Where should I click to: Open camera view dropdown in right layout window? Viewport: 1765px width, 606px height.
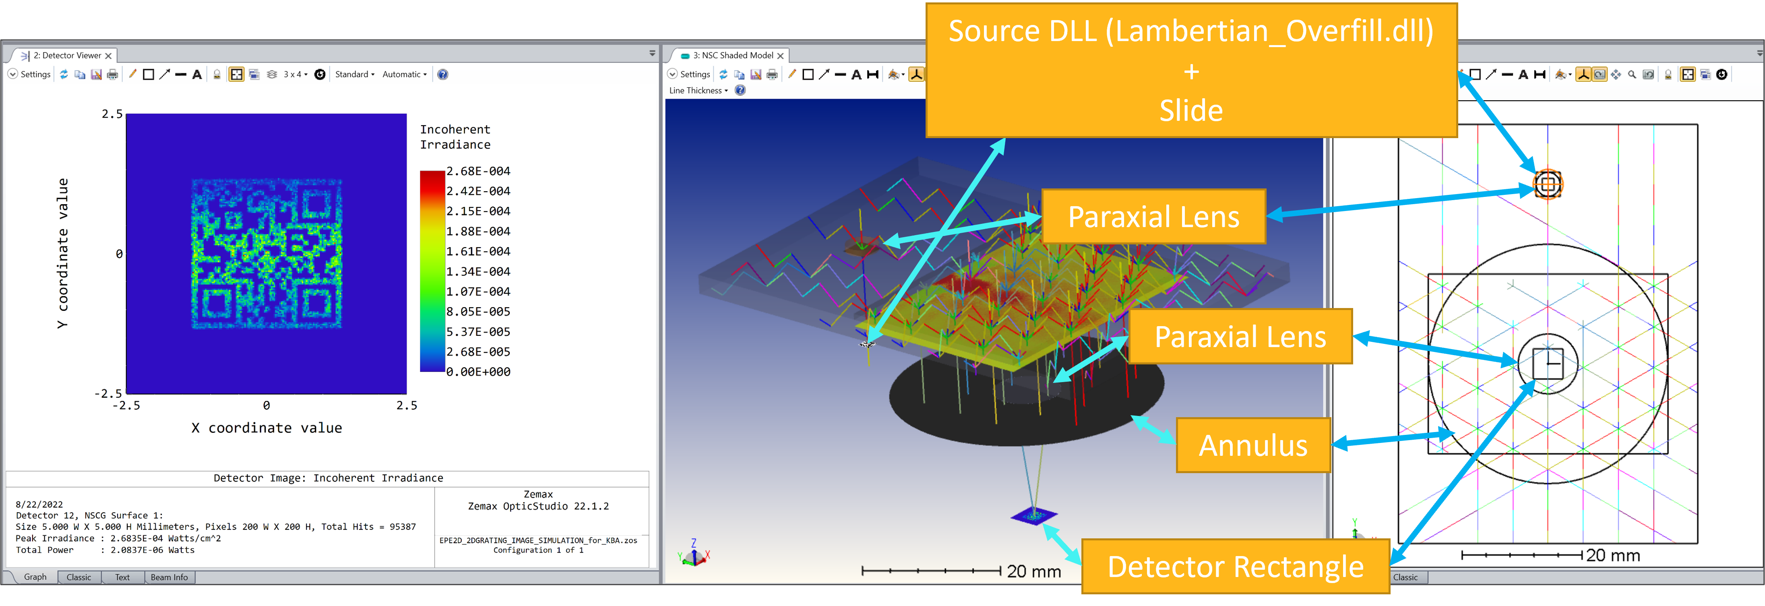[1563, 74]
